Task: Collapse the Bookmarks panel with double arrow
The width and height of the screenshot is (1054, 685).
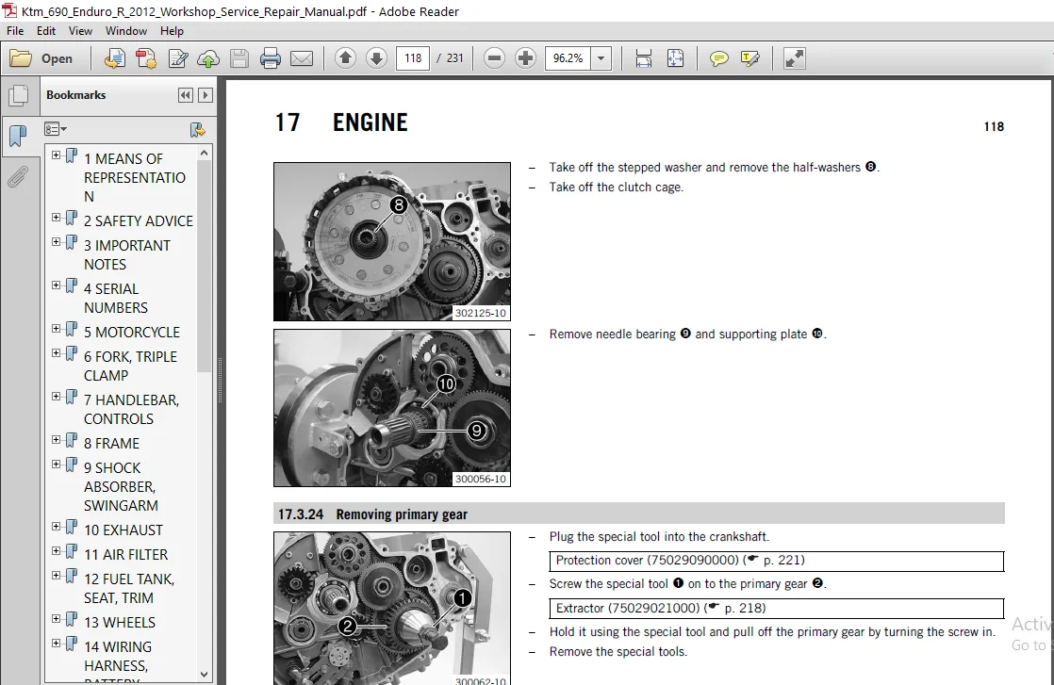Action: coord(186,95)
